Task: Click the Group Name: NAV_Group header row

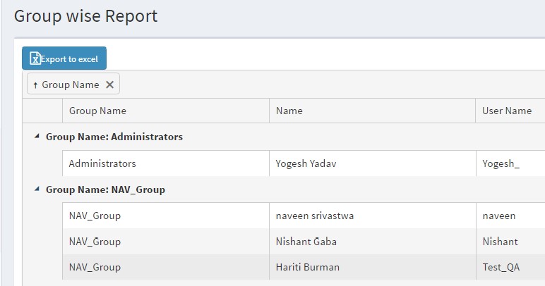Action: coord(105,189)
